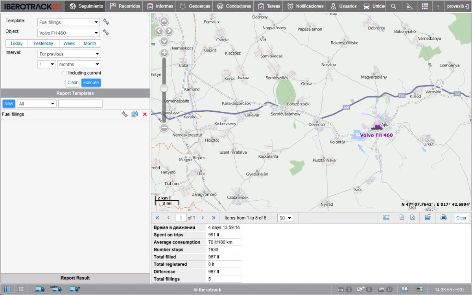Go to first page of report results
The width and height of the screenshot is (472, 295).
point(157,218)
